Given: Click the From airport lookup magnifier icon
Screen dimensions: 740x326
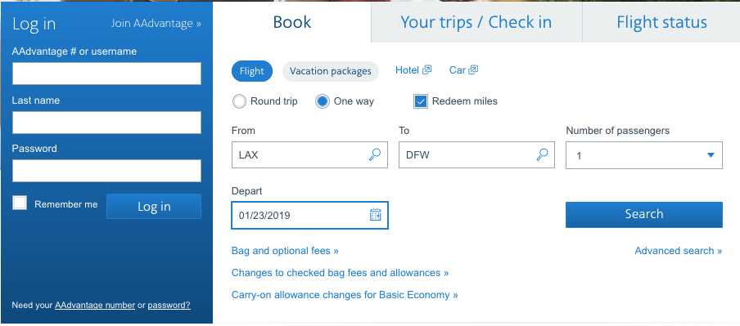Looking at the screenshot, I should (375, 154).
